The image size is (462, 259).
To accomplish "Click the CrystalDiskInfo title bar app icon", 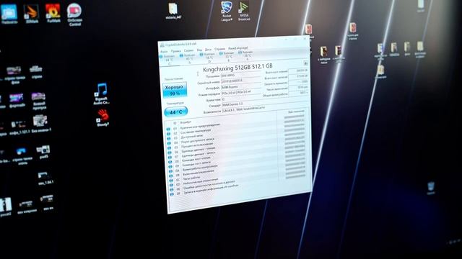I will 162,45.
